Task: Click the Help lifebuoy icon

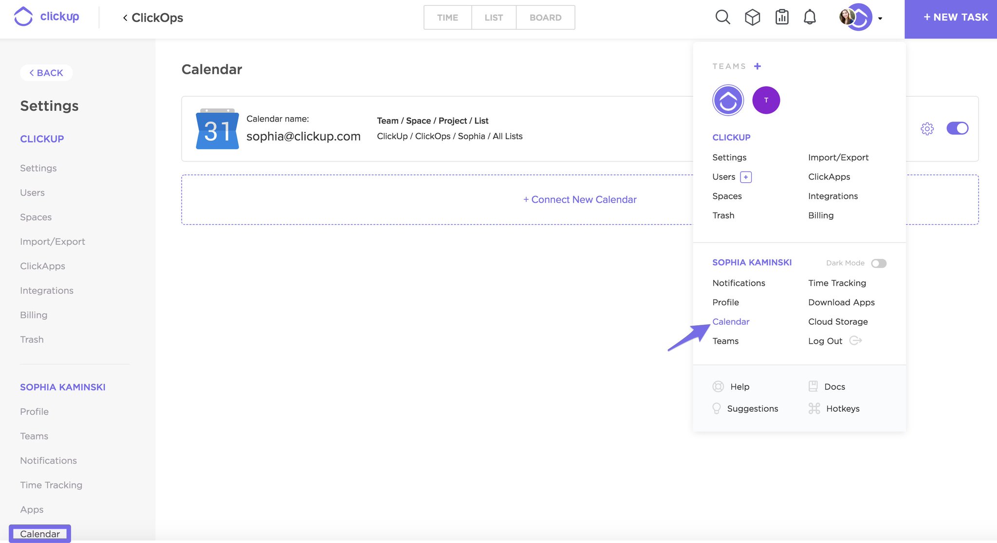Action: tap(718, 386)
